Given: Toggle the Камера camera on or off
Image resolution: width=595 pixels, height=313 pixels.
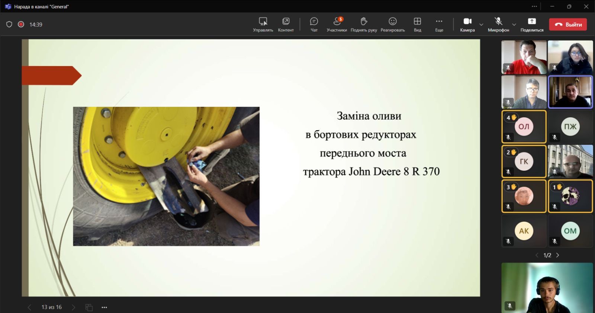Looking at the screenshot, I should pyautogui.click(x=467, y=24).
